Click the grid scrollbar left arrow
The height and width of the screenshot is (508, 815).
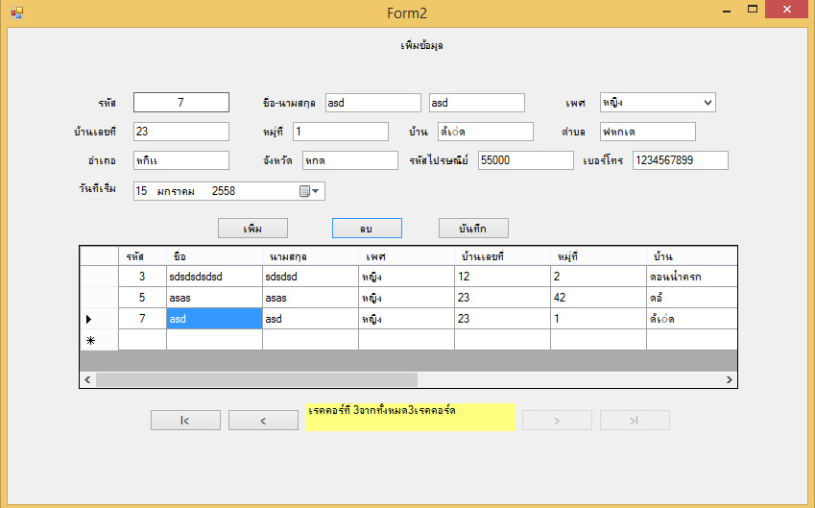(x=87, y=379)
